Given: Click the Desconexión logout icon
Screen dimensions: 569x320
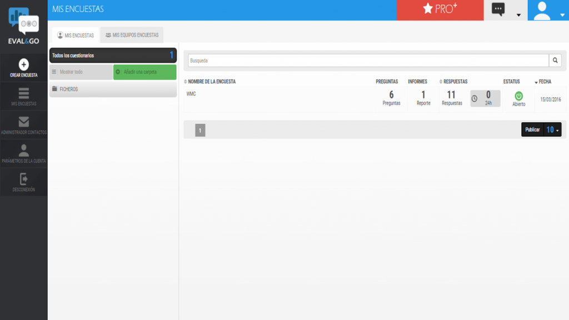Looking at the screenshot, I should tap(23, 179).
